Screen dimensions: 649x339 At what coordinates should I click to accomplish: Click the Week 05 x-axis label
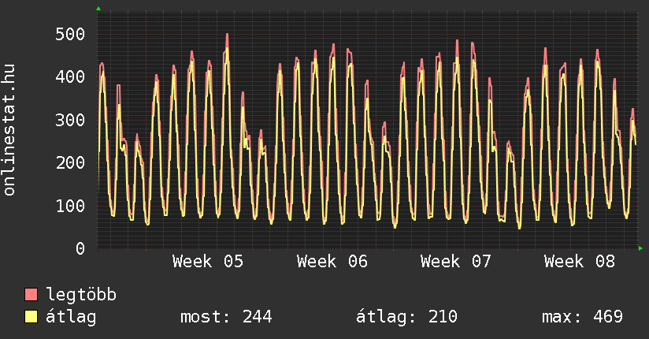[208, 262]
